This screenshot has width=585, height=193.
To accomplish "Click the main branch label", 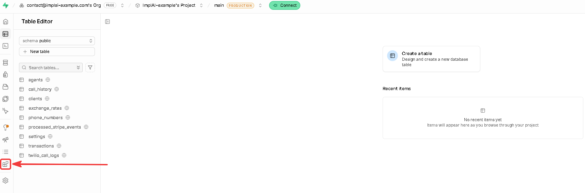I will [x=219, y=5].
